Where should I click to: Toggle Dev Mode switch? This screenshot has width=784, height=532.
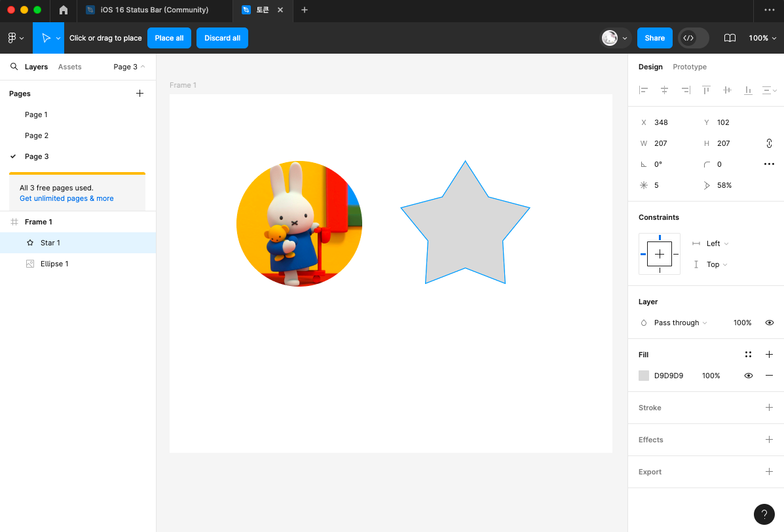(x=694, y=38)
